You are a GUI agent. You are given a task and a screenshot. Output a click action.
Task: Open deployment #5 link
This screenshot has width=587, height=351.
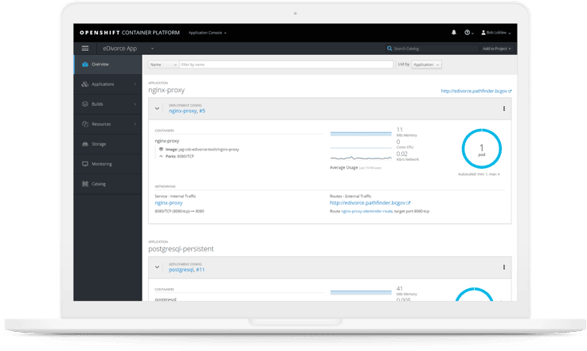[x=202, y=111]
